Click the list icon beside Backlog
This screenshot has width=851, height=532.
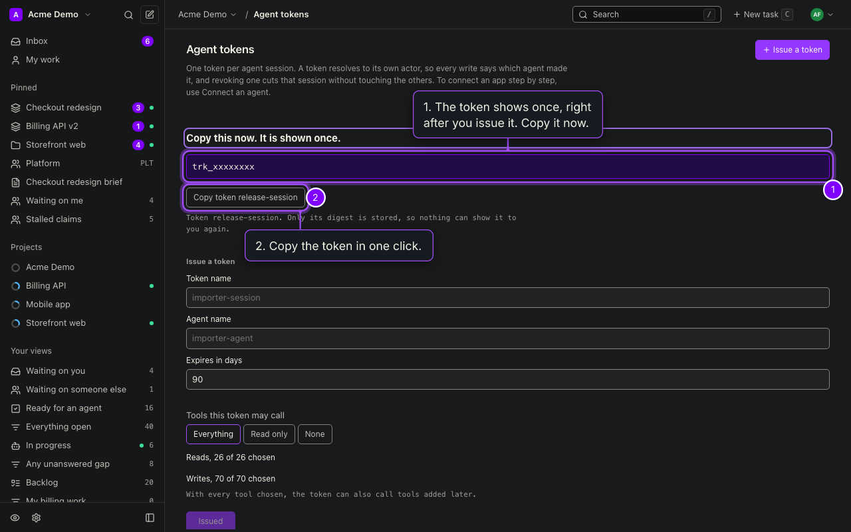(x=15, y=483)
